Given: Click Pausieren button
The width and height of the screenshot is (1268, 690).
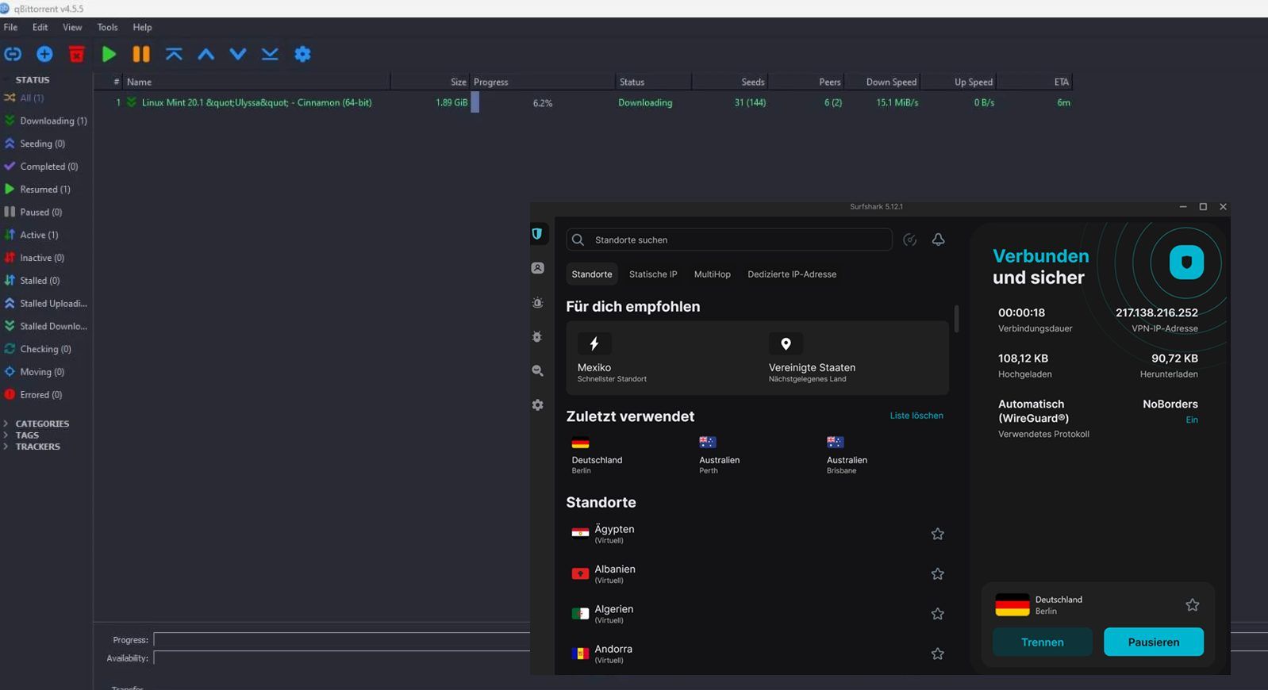Looking at the screenshot, I should (x=1154, y=642).
